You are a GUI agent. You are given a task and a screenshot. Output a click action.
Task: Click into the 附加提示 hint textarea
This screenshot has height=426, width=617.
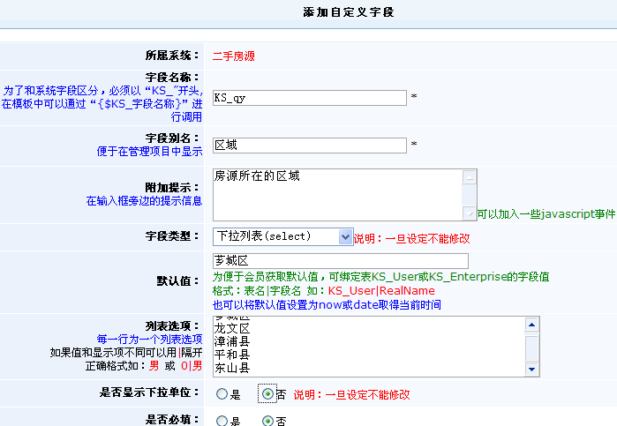(x=337, y=194)
